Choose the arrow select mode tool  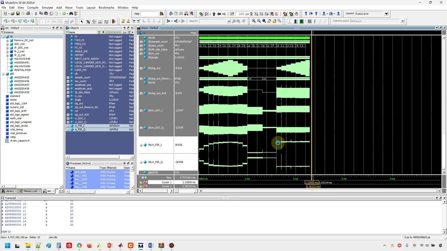tap(82, 21)
